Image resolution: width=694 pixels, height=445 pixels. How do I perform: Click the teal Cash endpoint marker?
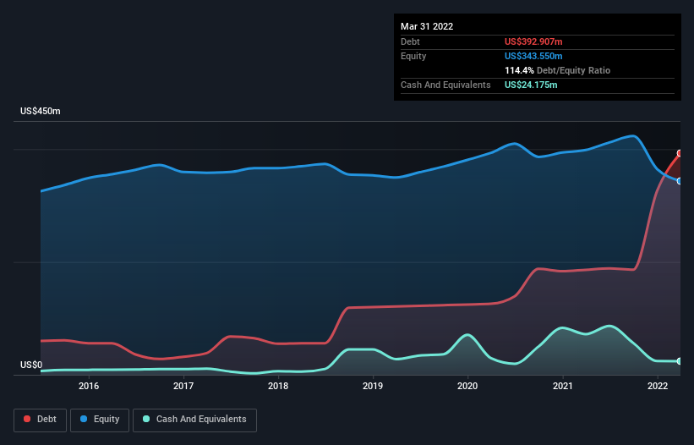[680, 361]
